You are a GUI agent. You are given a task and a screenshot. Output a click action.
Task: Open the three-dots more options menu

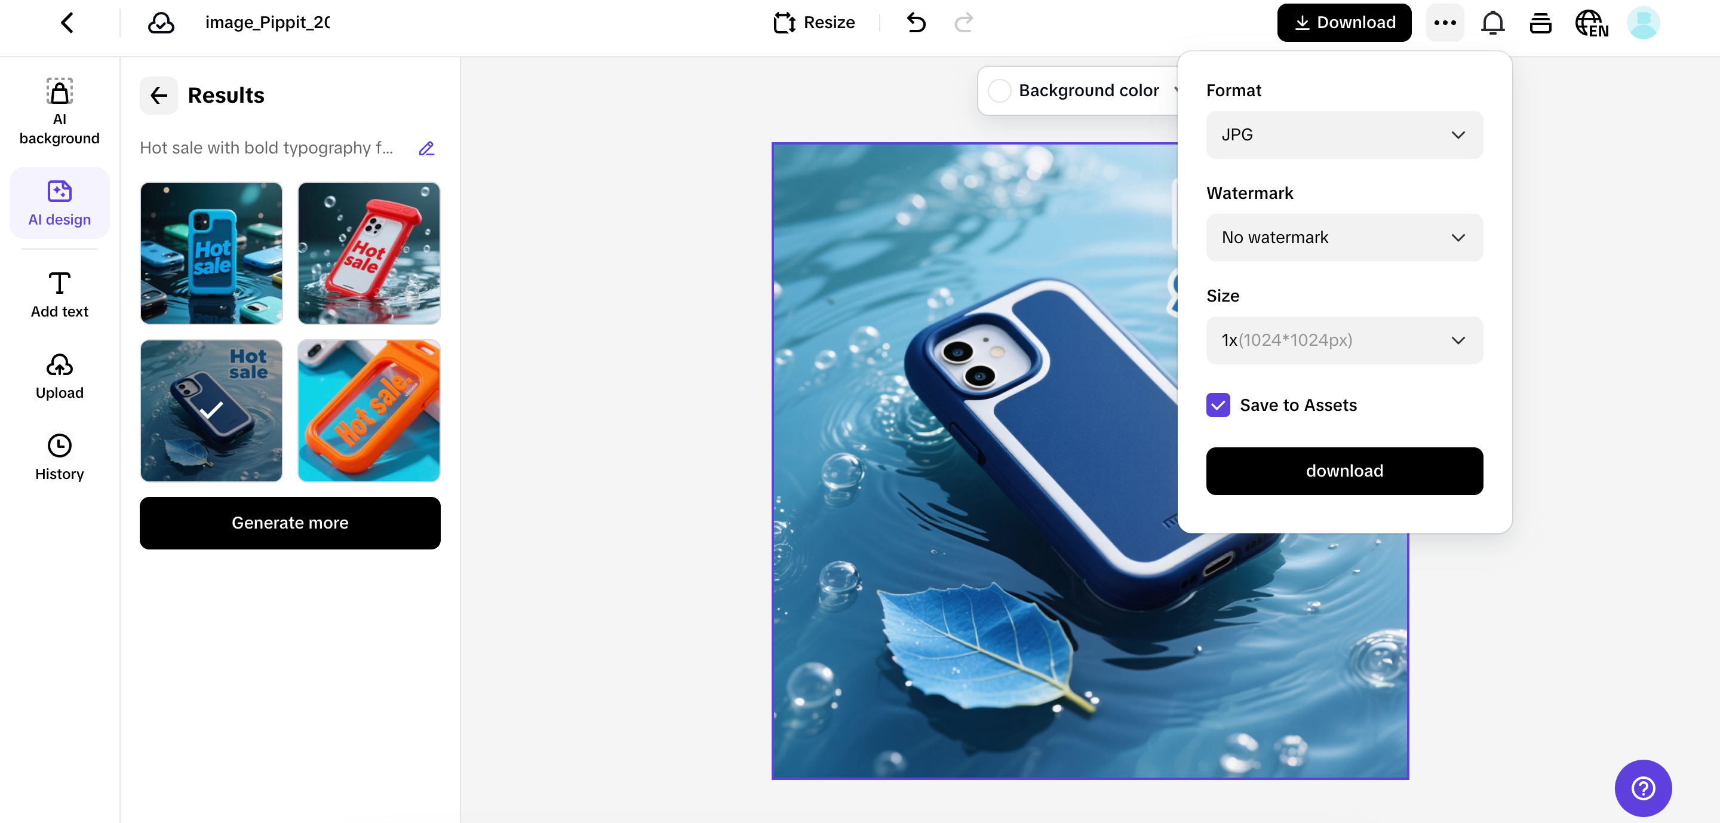[1444, 23]
